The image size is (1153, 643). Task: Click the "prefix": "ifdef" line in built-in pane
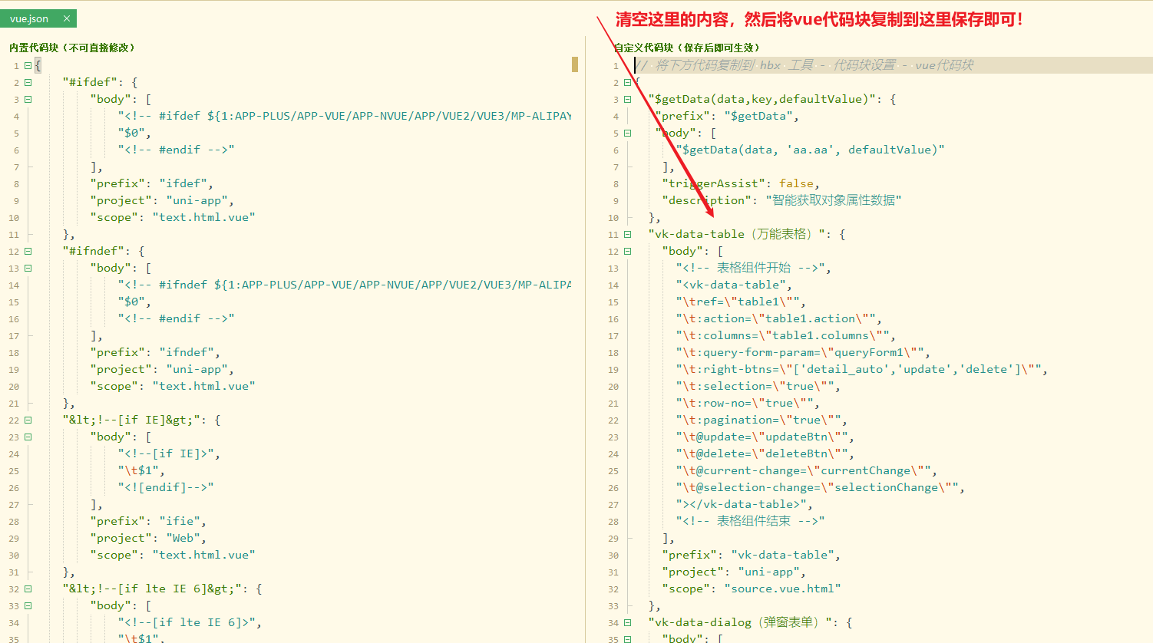click(151, 183)
